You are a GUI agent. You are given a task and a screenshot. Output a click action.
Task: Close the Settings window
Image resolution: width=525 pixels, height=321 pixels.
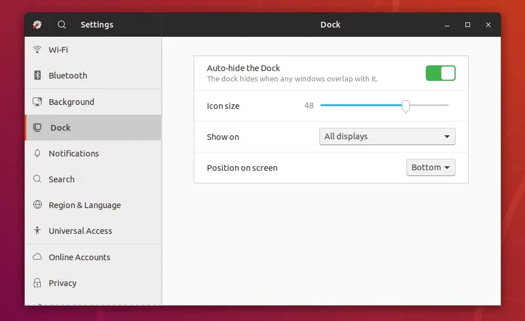(x=488, y=25)
